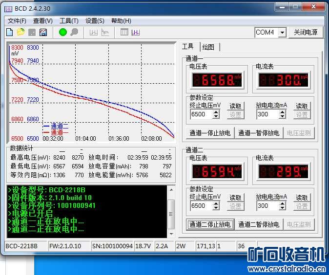Click the 通道二暂停放电 button

(259, 224)
